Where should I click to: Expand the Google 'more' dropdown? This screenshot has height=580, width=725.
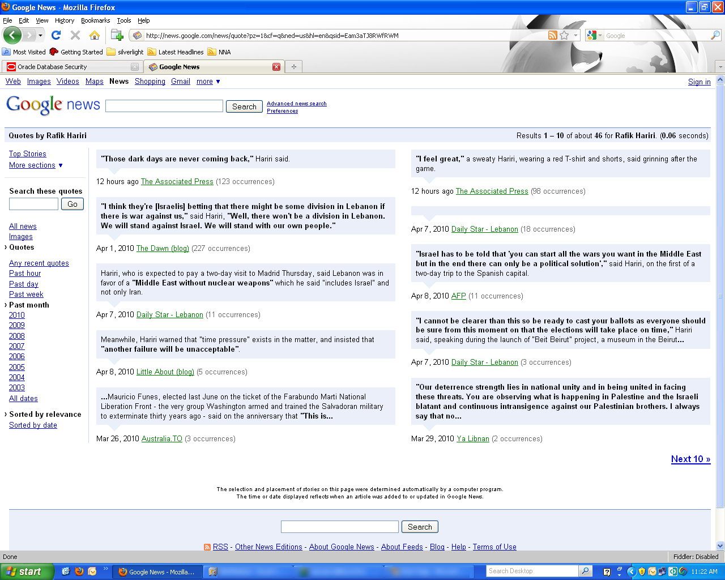(208, 82)
